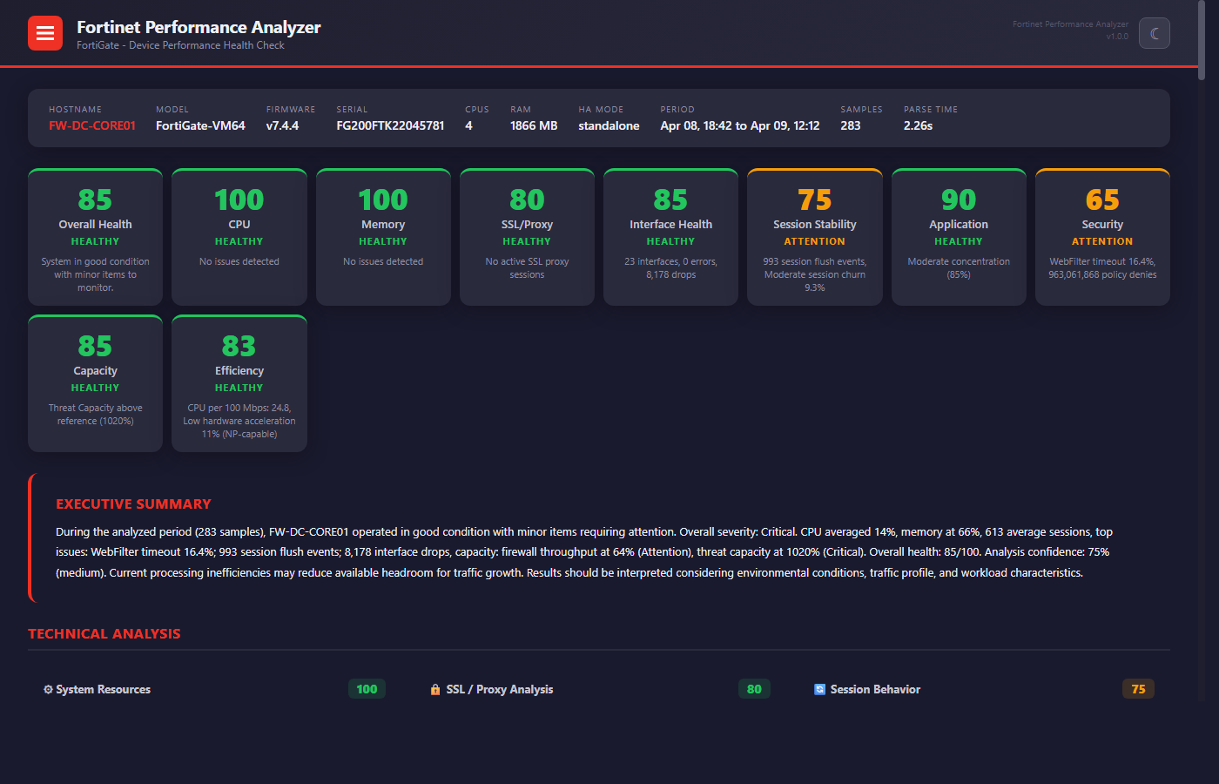Click the Executive Summary heading

tap(133, 504)
